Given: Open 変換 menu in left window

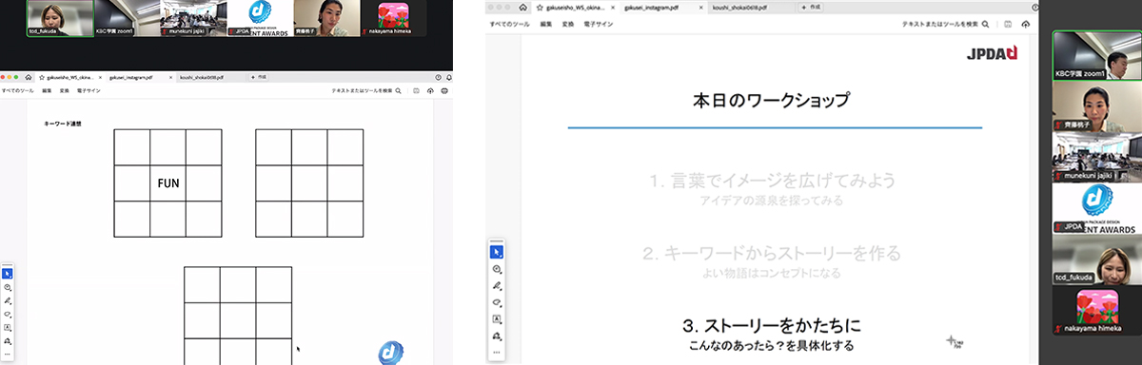Looking at the screenshot, I should point(64,90).
